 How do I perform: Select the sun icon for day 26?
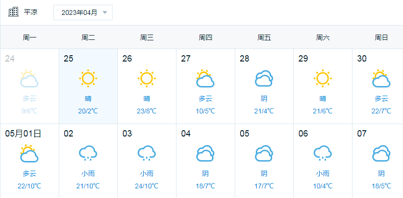coord(147,78)
